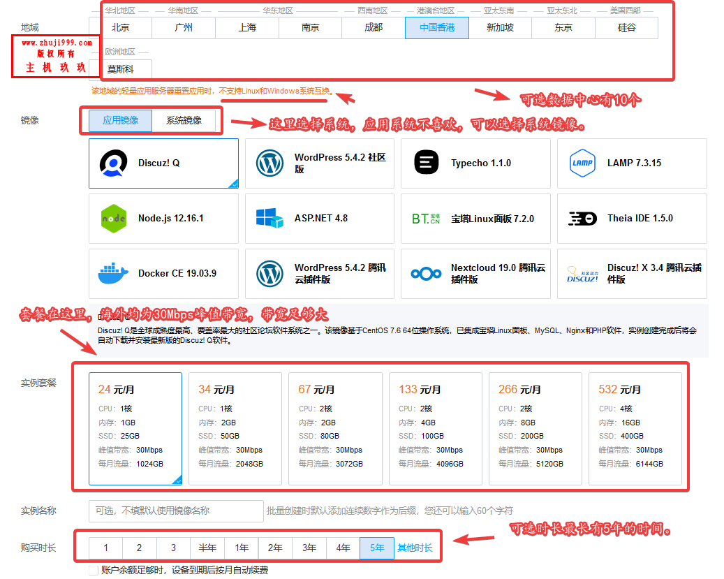This screenshot has width=724, height=579.
Task: Select the 半年 duration option
Action: [x=207, y=548]
